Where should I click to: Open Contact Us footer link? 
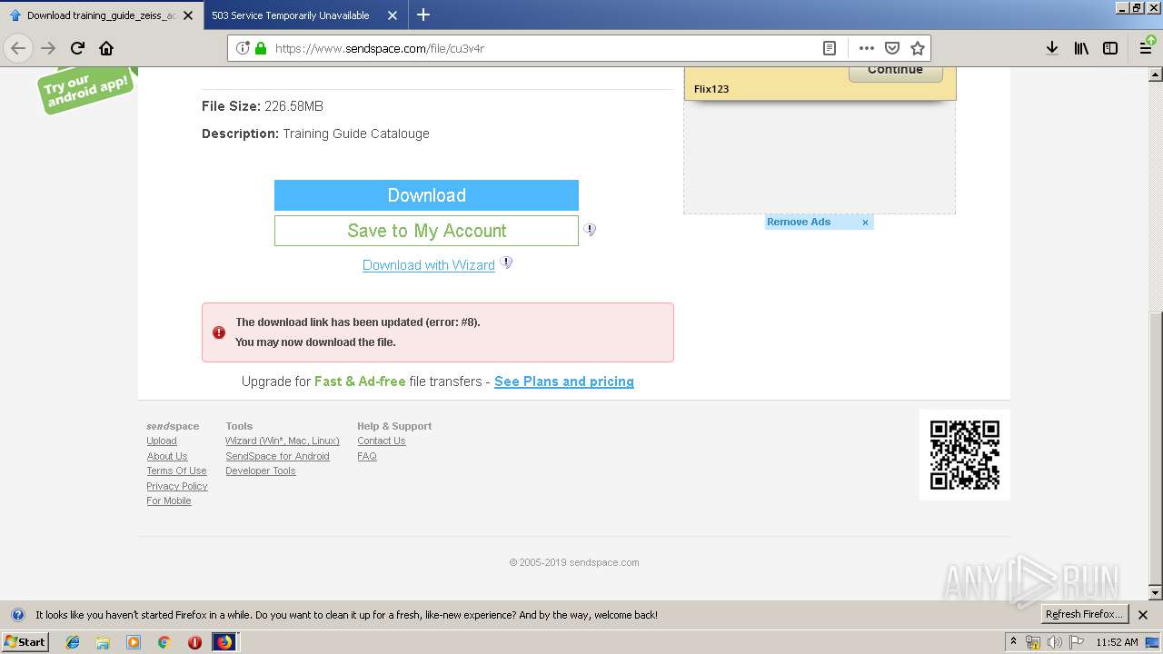click(x=382, y=441)
